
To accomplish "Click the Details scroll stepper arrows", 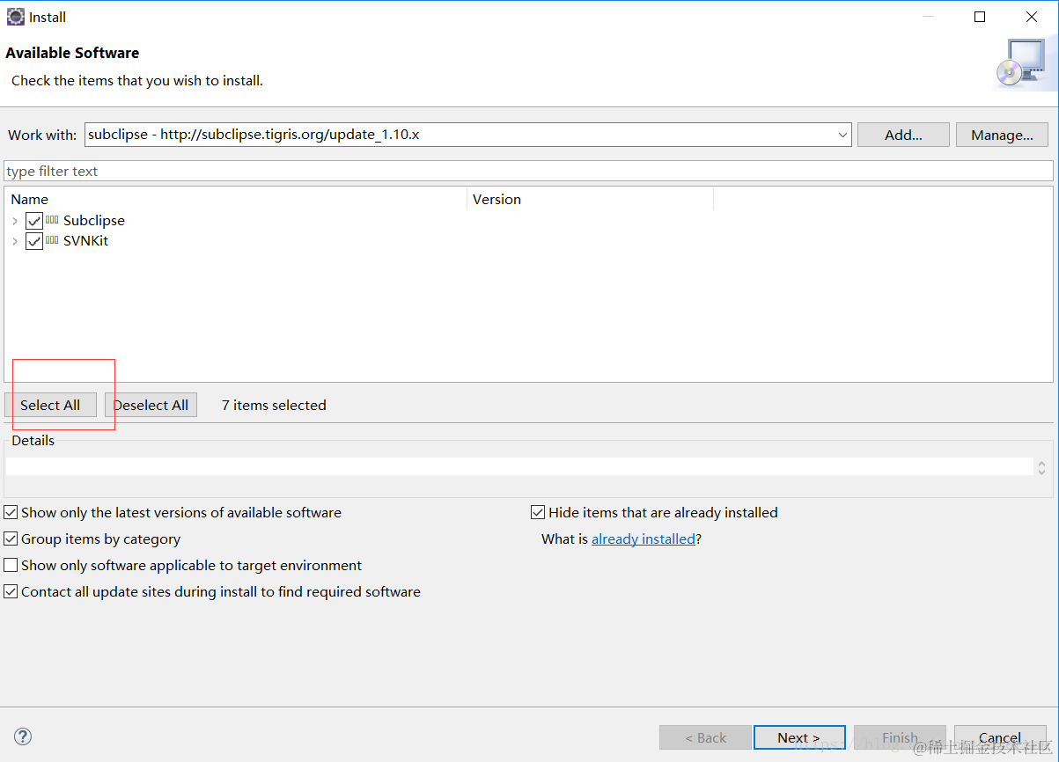I will [1042, 467].
